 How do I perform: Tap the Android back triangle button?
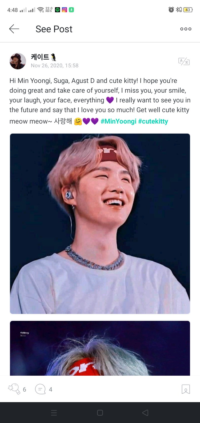[145, 413]
